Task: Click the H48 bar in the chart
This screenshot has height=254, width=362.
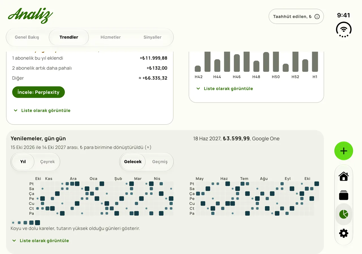Action: [x=256, y=66]
